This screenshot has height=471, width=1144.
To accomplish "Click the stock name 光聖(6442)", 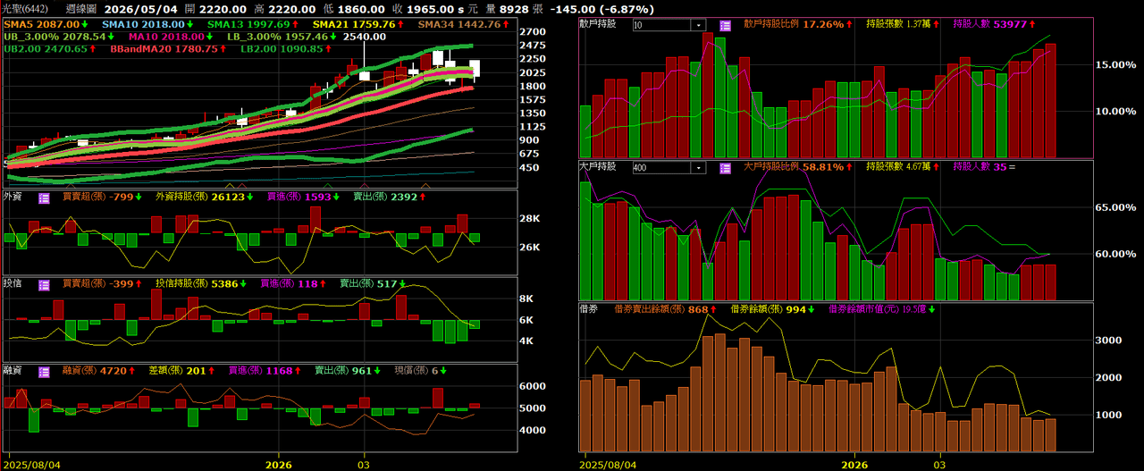I will pos(26,9).
